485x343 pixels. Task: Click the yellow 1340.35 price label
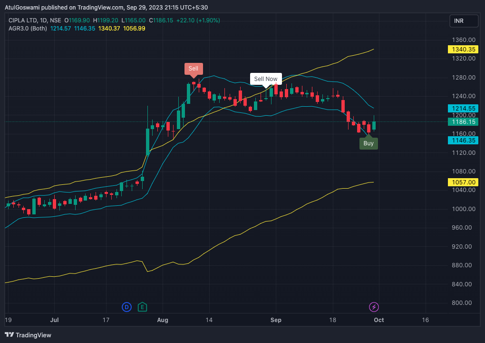point(463,49)
